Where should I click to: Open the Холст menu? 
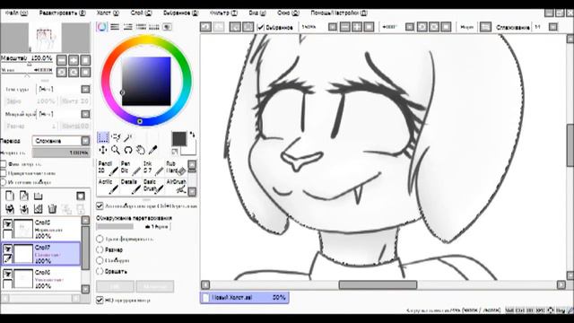point(108,13)
